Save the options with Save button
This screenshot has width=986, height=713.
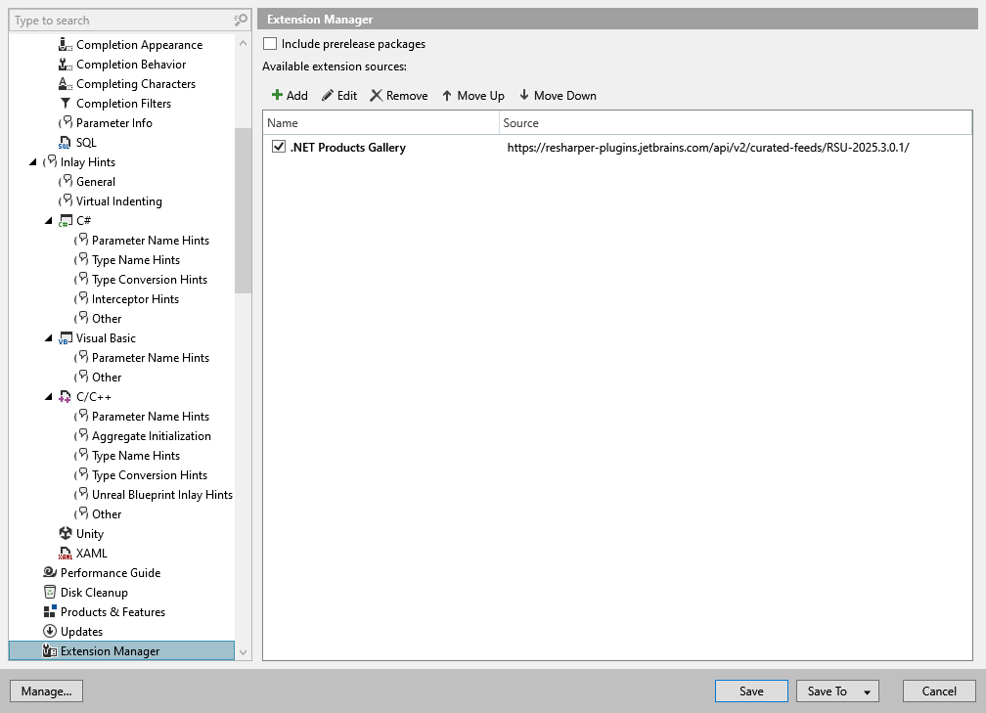pyautogui.click(x=751, y=691)
